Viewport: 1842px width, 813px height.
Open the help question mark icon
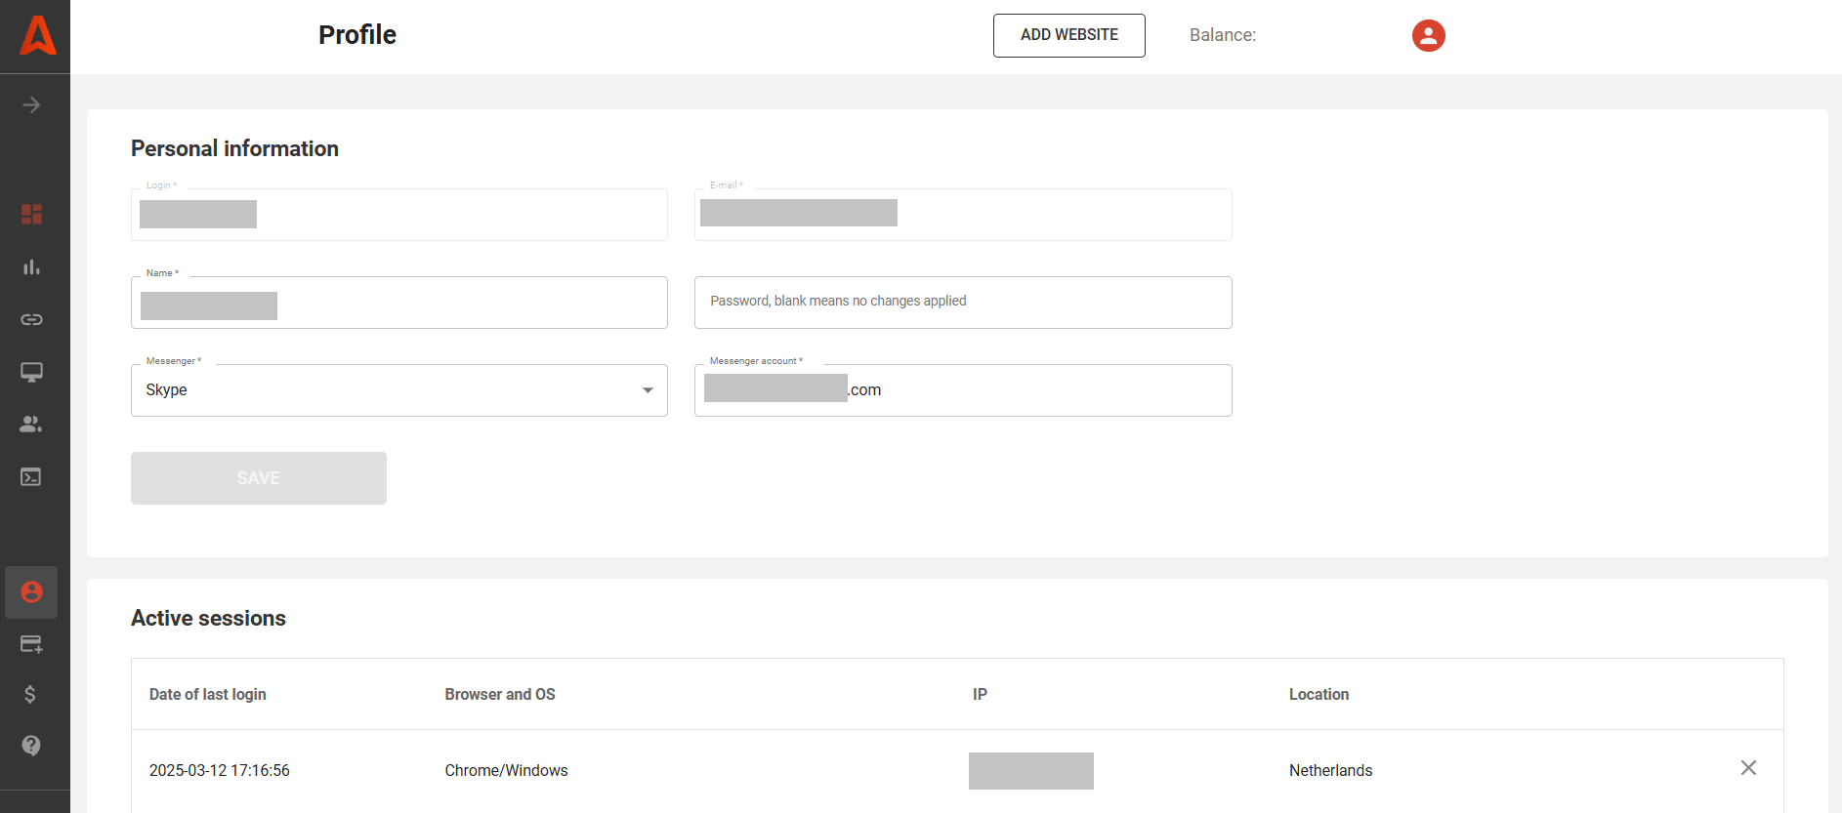(x=31, y=746)
